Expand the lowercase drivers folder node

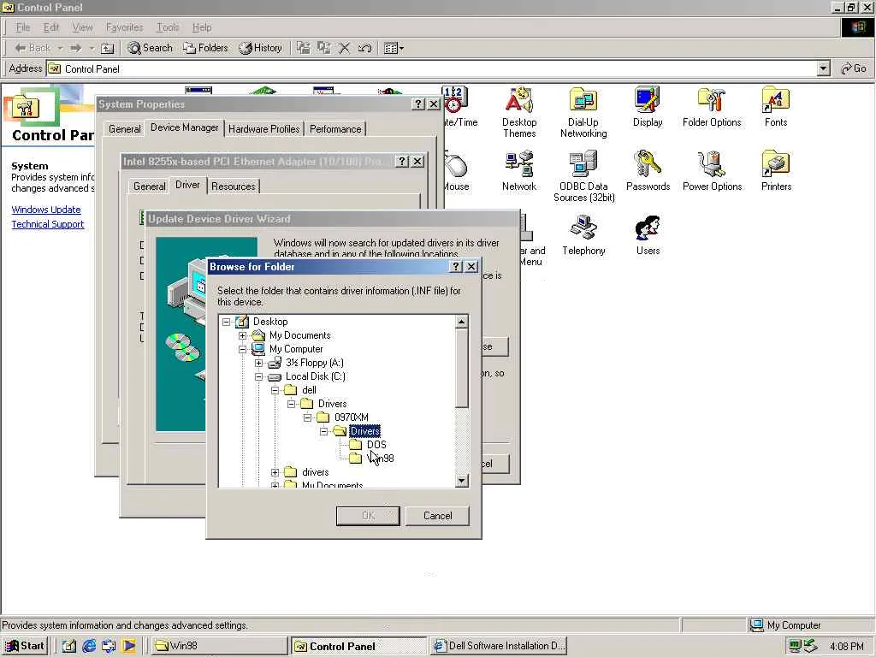click(275, 472)
